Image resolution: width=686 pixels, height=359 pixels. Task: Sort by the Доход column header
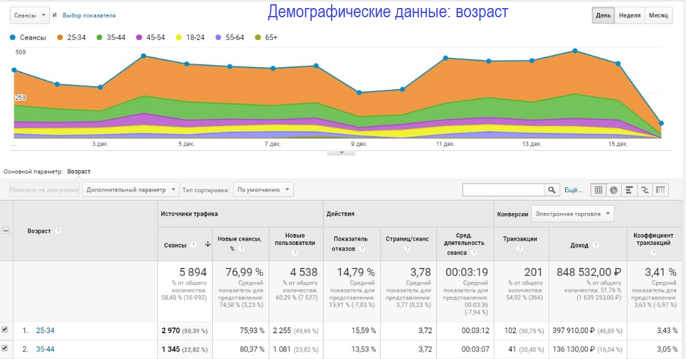(x=579, y=245)
